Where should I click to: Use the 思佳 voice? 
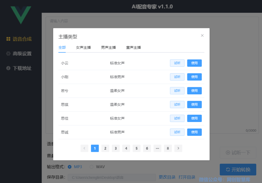pyautogui.click(x=194, y=118)
